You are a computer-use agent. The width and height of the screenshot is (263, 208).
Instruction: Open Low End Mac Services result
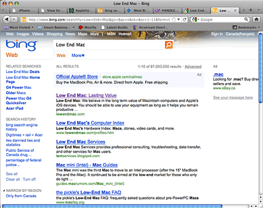point(81,142)
